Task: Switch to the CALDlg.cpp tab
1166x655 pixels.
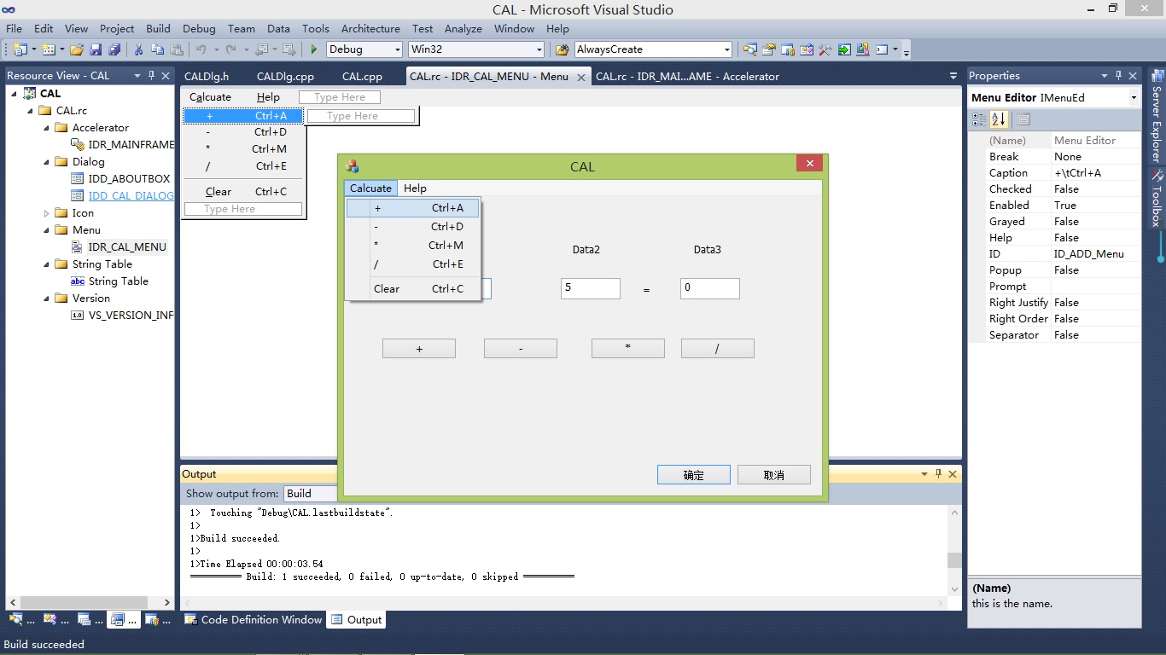Action: (x=285, y=76)
